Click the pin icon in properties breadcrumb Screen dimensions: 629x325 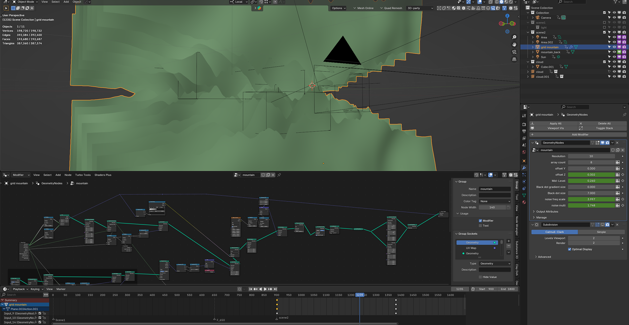coord(624,115)
